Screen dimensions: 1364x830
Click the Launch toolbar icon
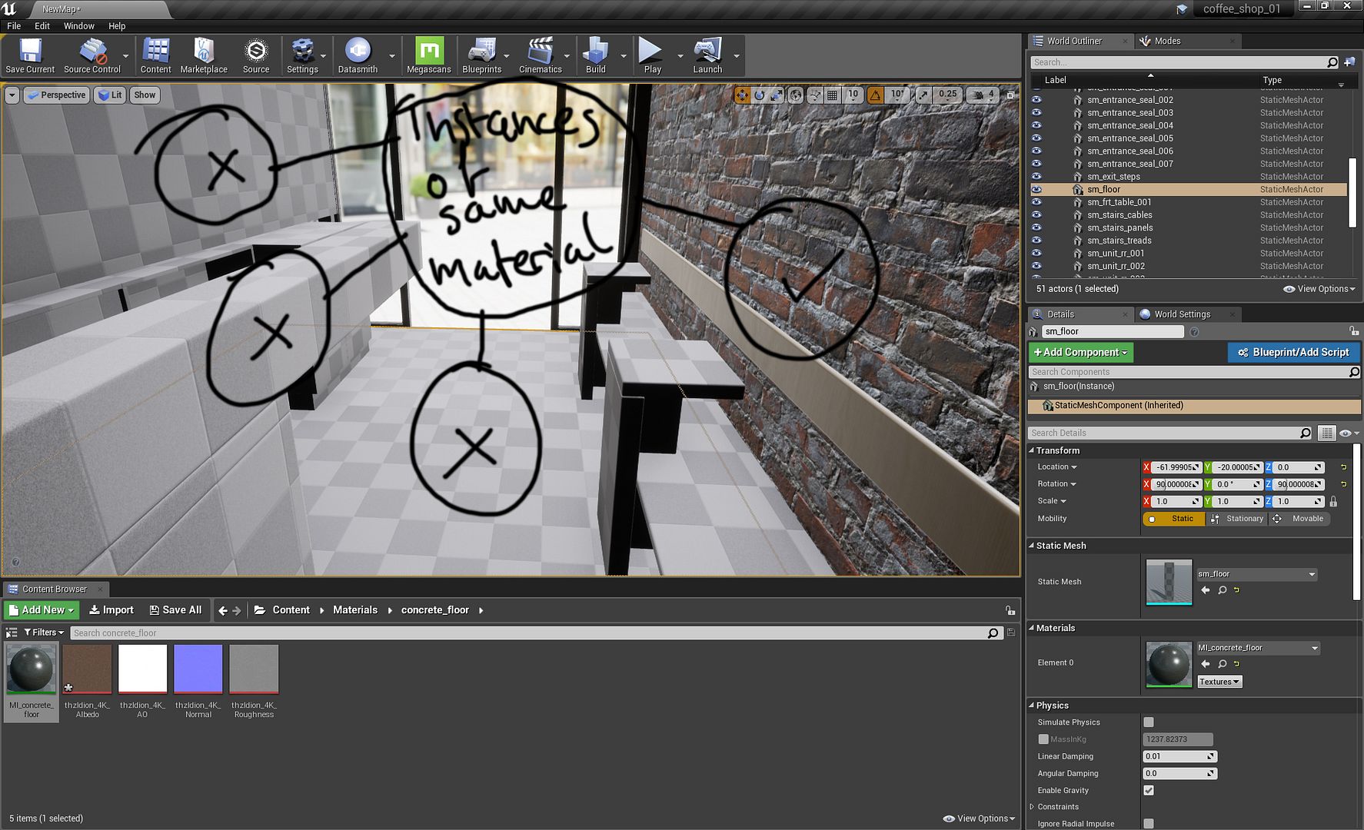[x=707, y=56]
